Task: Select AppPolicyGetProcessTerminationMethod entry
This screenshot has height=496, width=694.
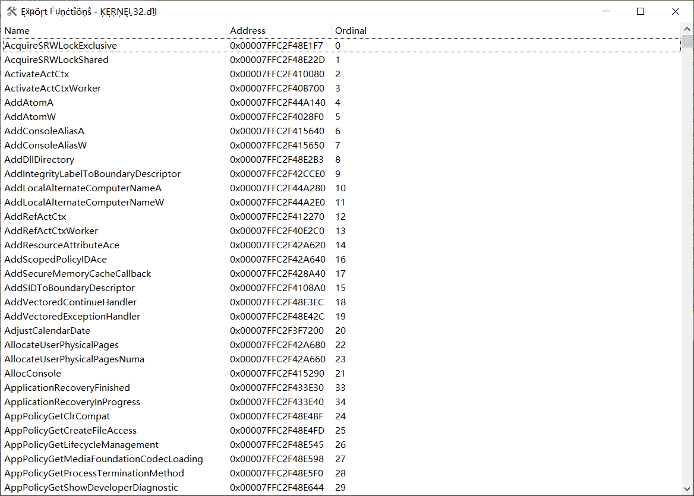Action: click(x=342, y=473)
